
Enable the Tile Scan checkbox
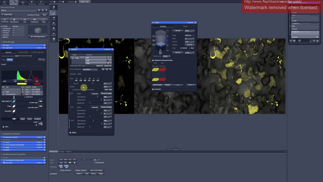[2, 33]
